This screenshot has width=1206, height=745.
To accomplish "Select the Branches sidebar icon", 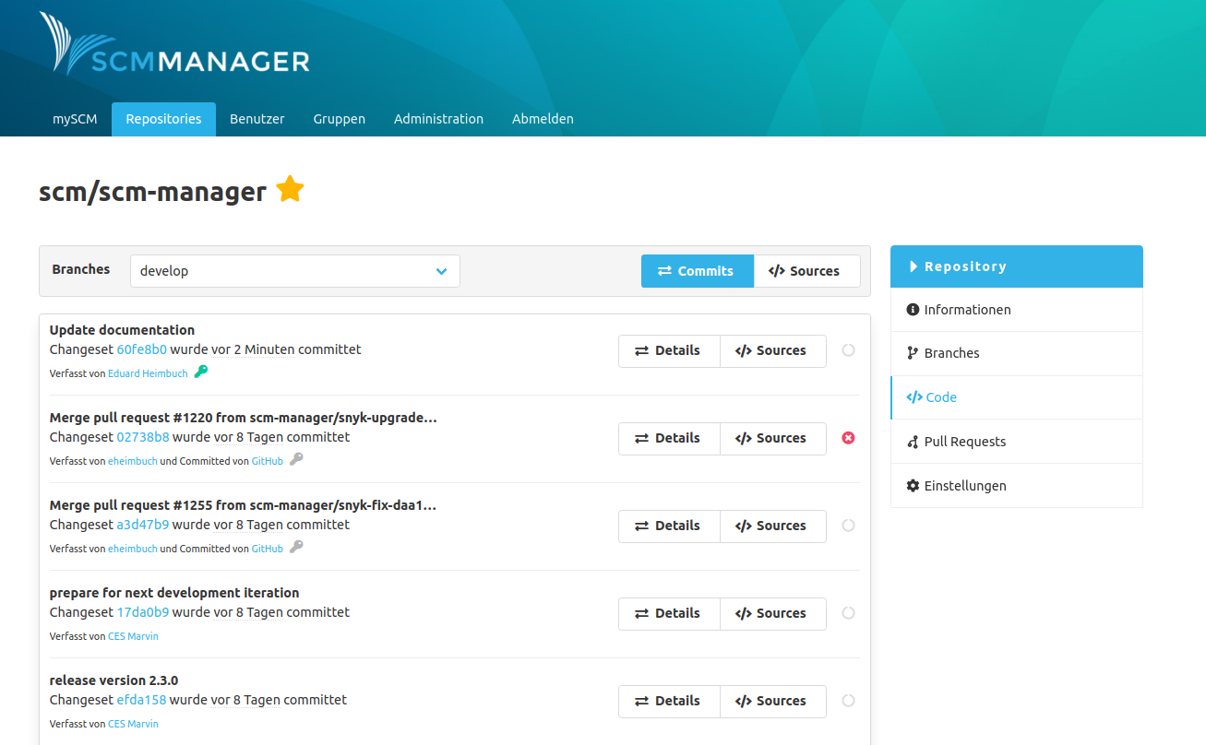I will [912, 352].
